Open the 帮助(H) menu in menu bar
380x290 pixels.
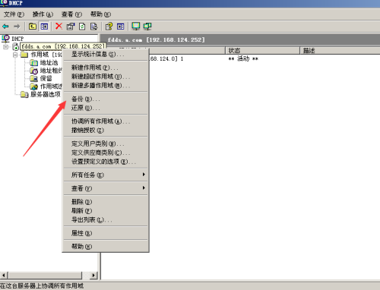click(x=100, y=14)
